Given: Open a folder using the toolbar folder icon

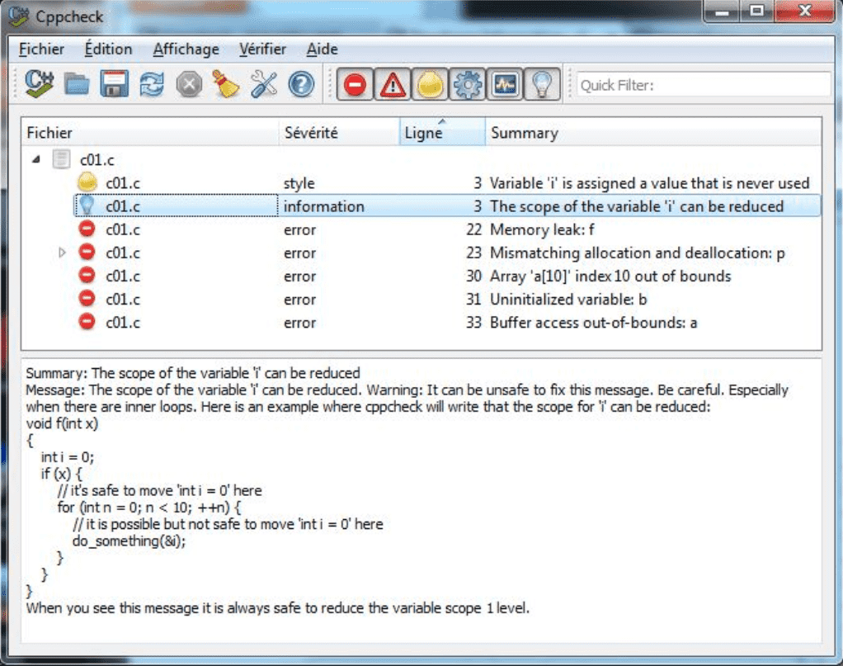Looking at the screenshot, I should click(x=77, y=84).
